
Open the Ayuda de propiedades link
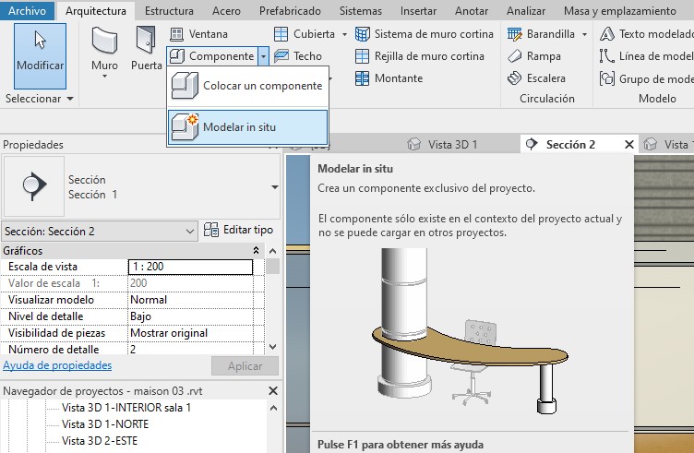tap(57, 365)
